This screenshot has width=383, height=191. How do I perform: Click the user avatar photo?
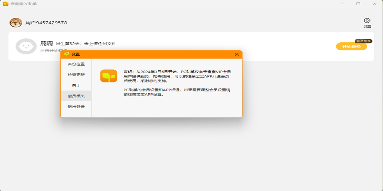pos(16,23)
